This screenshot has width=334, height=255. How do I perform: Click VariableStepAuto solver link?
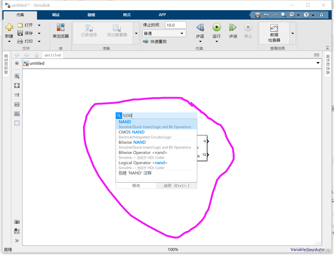307,250
